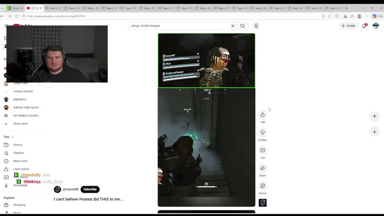
Task: Open the Ben Makes Everythi... subscription
Action: (x=26, y=115)
